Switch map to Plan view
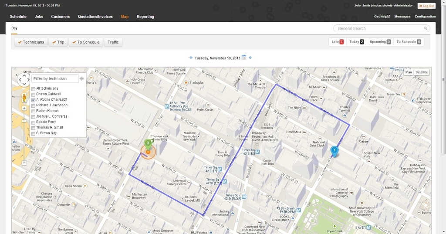446x234 pixels. pyautogui.click(x=409, y=72)
